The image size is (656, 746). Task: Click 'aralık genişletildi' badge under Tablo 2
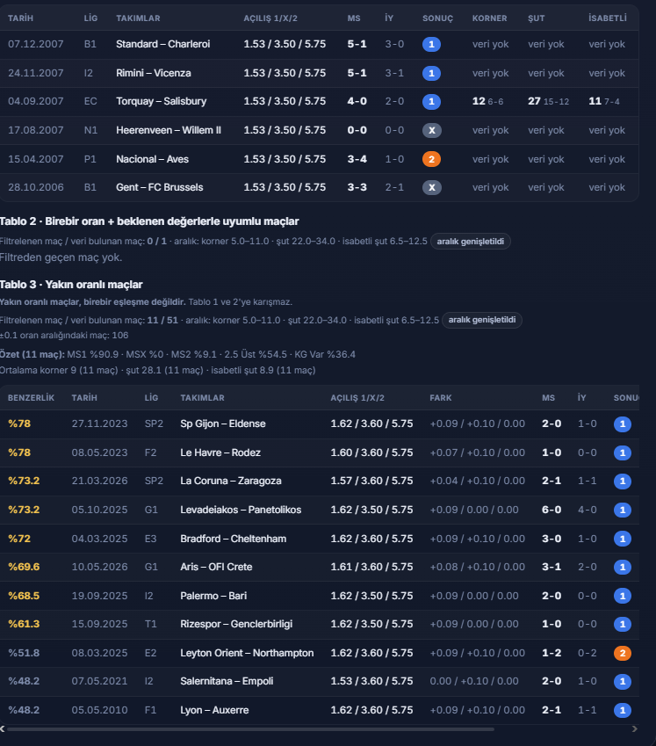click(x=470, y=242)
